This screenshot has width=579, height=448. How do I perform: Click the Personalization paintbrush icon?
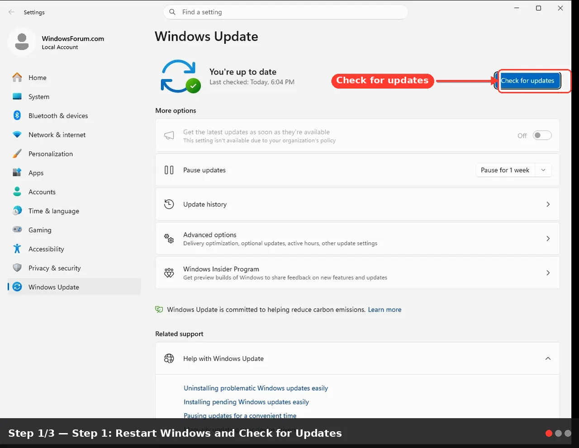17,154
